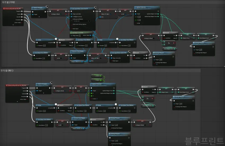This screenshot has width=225, height=146.
Task: Toggle Is CW checkbox before 키마 Update Selection
Action: coord(125,14)
